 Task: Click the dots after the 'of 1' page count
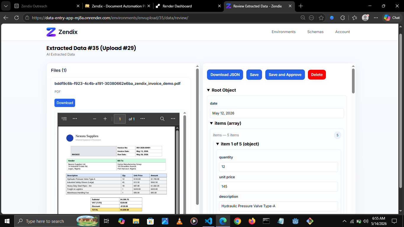[143, 119]
